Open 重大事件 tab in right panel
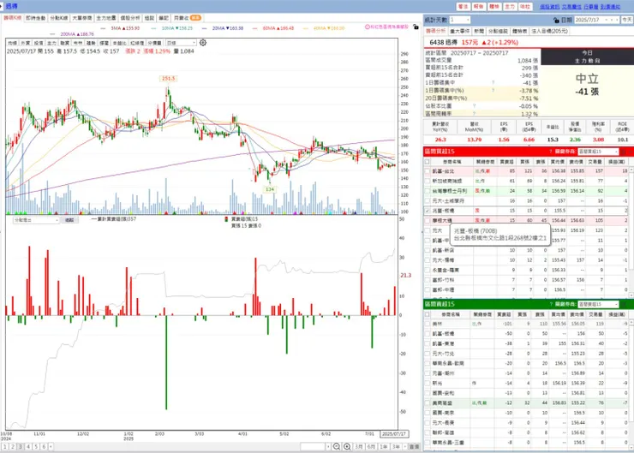This screenshot has height=453, width=634. 460,31
